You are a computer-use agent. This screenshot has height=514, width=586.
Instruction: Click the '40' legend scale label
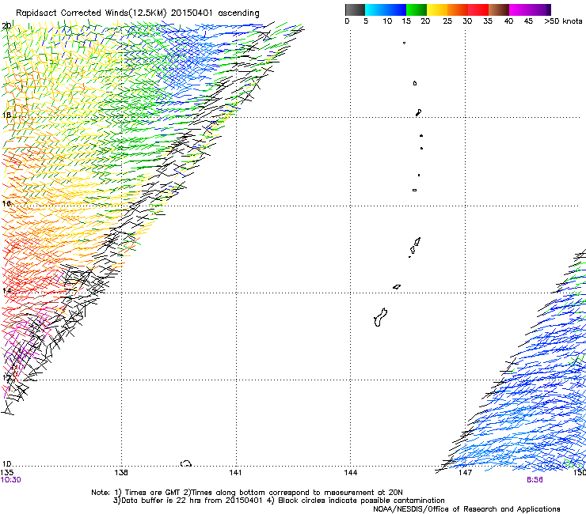508,21
